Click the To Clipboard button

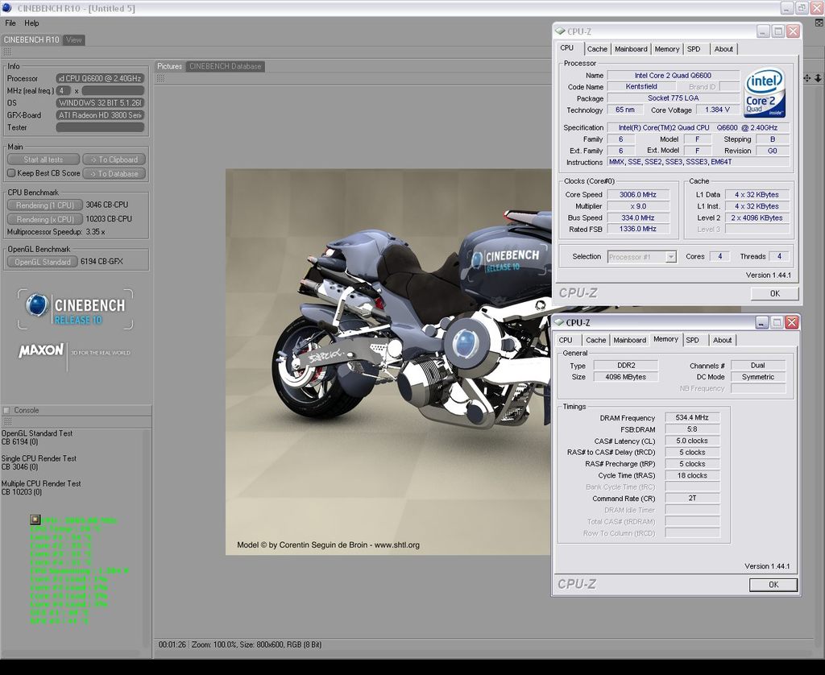click(x=114, y=159)
